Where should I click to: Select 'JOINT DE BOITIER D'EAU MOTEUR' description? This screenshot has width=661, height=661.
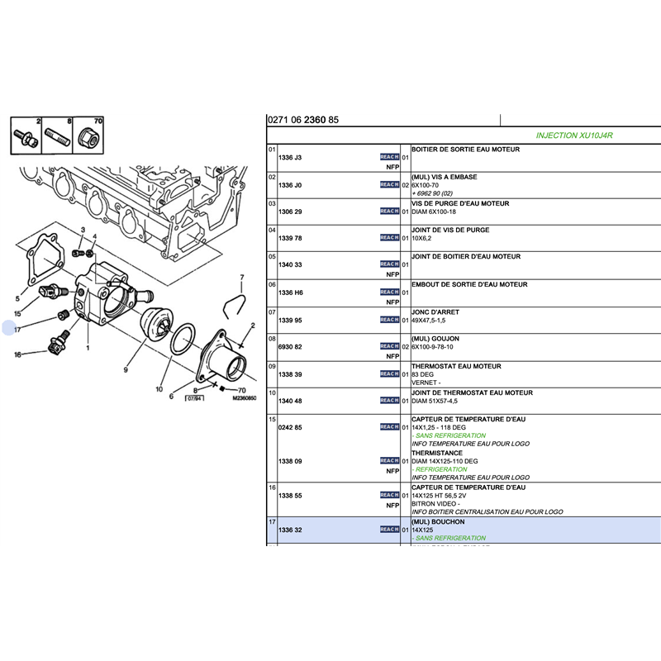click(466, 256)
